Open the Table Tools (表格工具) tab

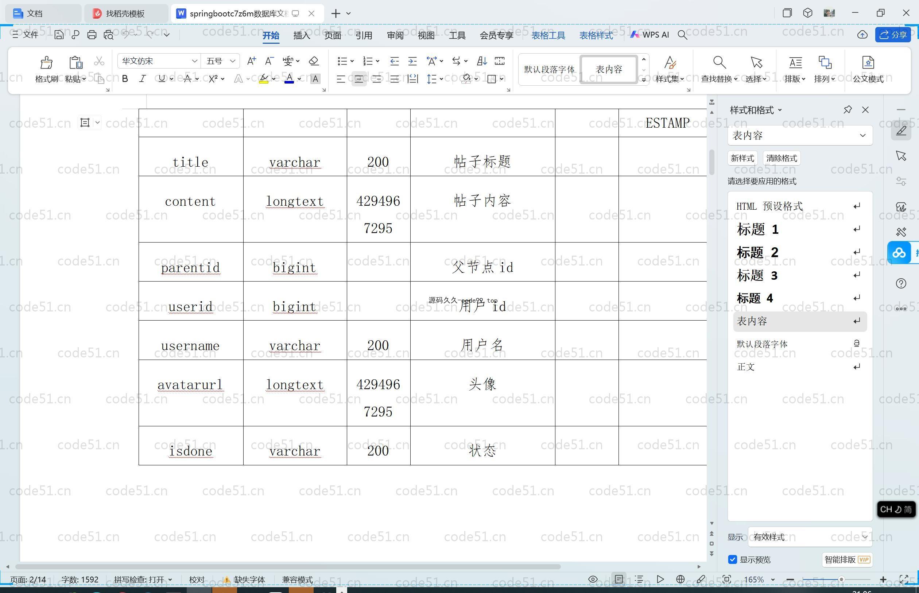(548, 35)
